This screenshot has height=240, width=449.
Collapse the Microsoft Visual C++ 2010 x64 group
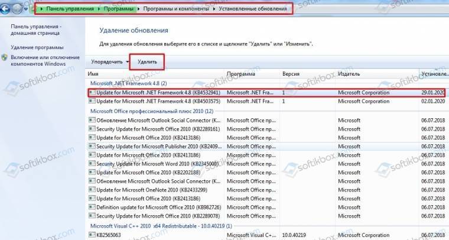click(x=161, y=226)
